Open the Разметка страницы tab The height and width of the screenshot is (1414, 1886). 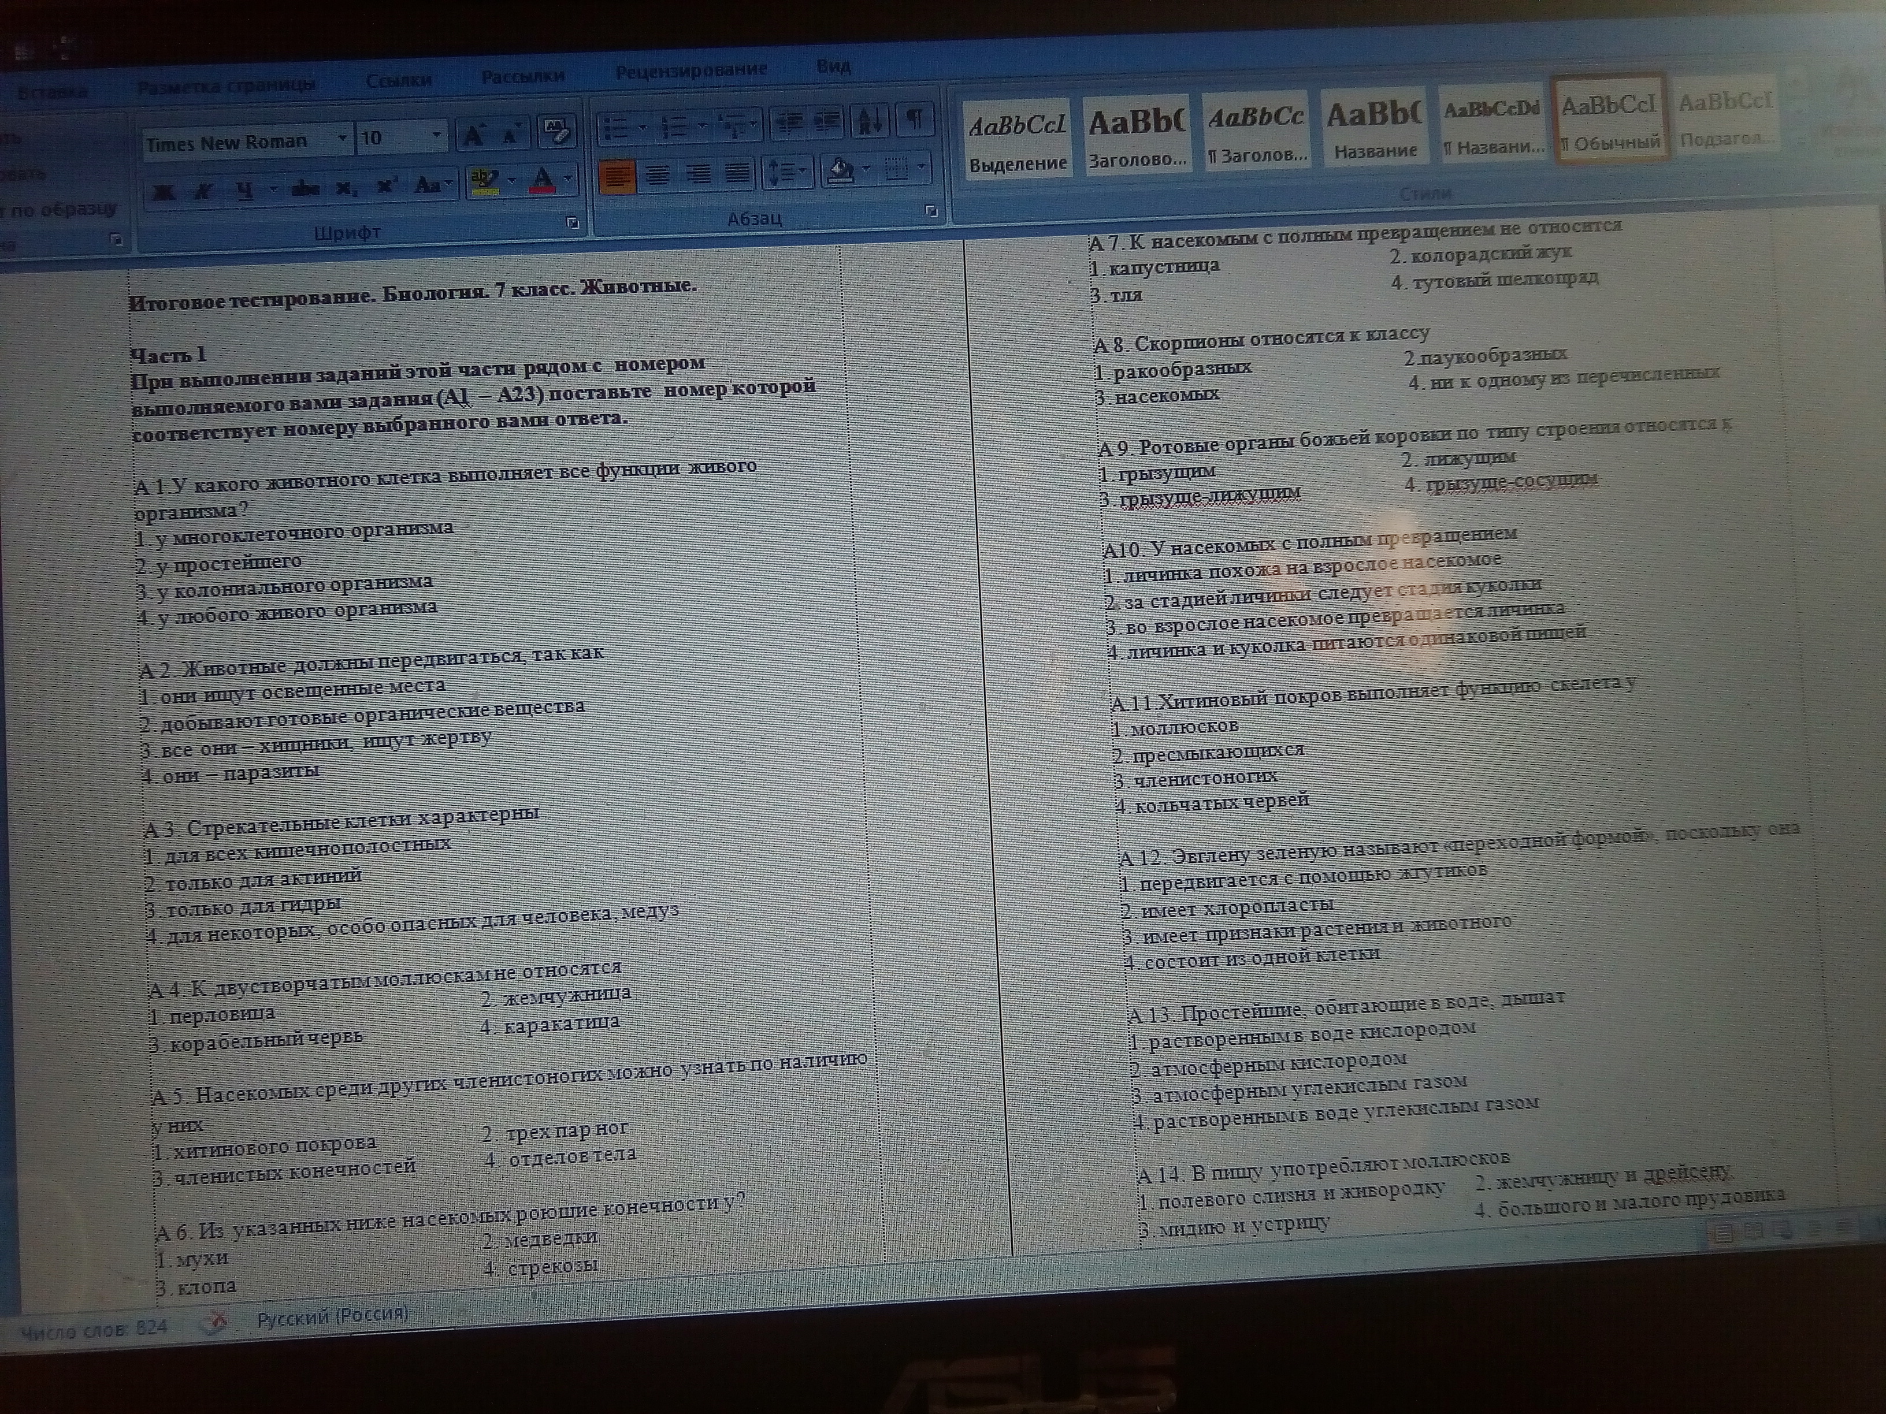pyautogui.click(x=226, y=85)
